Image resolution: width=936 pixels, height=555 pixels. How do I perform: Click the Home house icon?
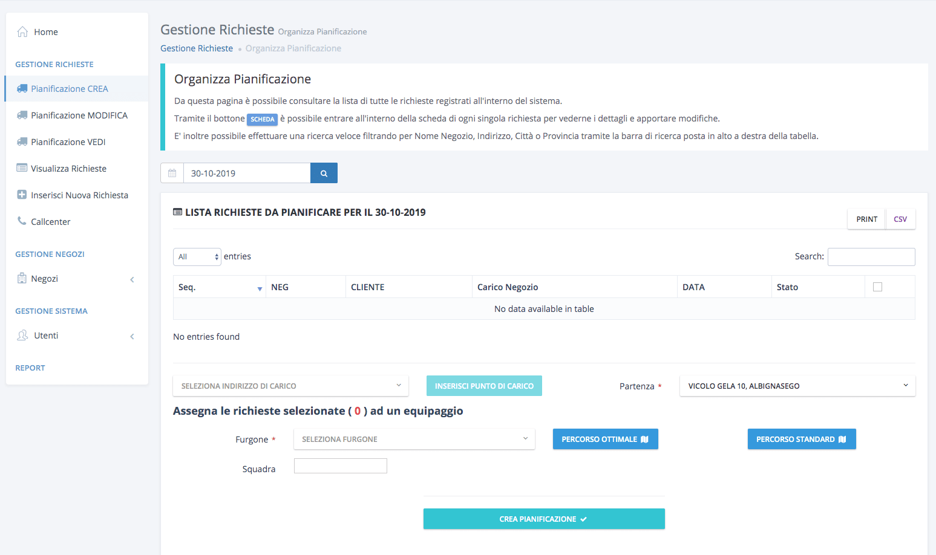pyautogui.click(x=22, y=32)
